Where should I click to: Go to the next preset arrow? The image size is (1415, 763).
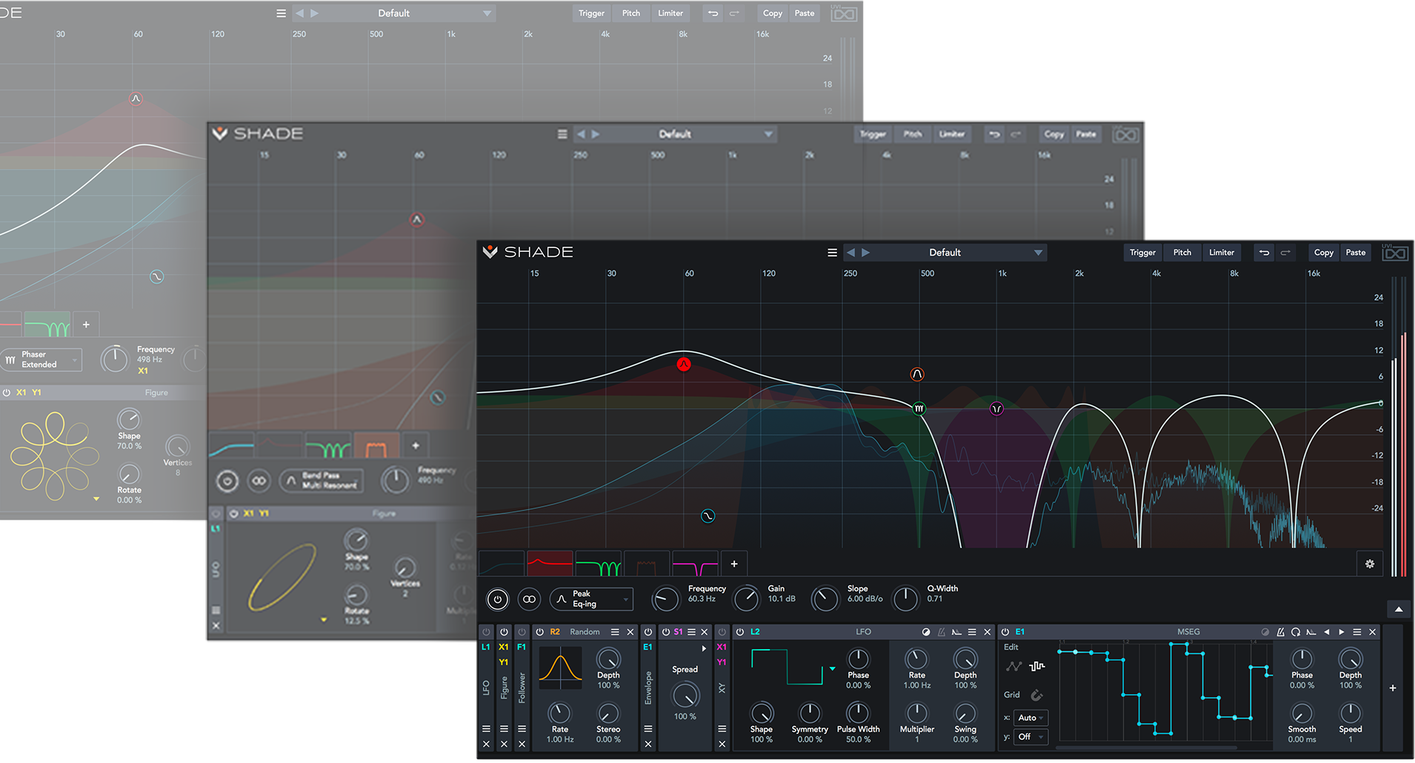tap(865, 253)
